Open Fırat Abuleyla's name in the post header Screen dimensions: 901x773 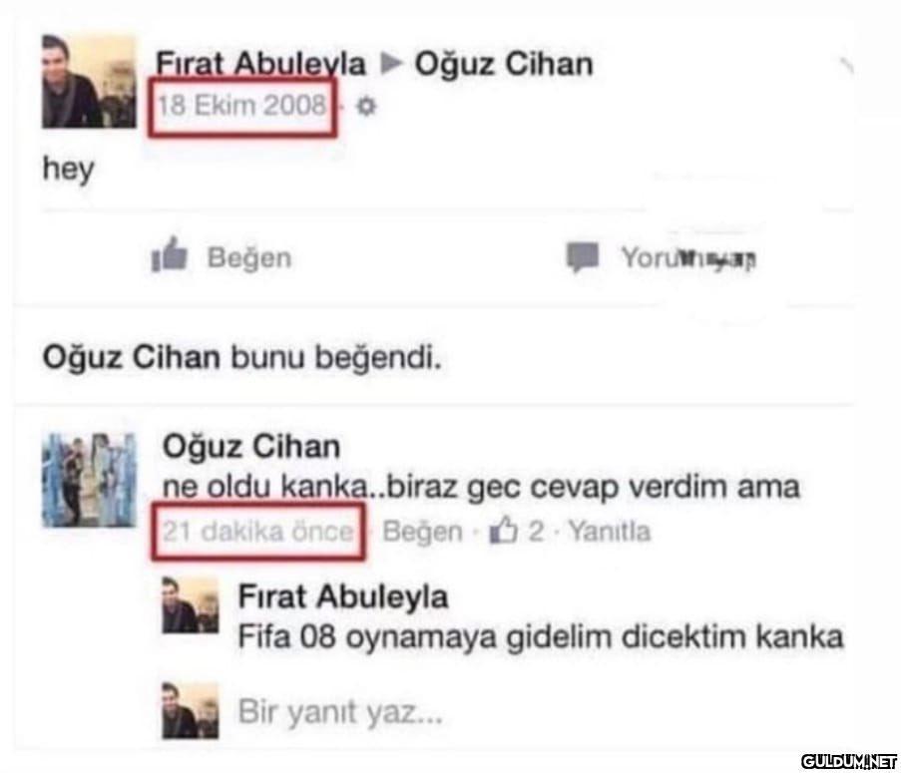[x=260, y=63]
